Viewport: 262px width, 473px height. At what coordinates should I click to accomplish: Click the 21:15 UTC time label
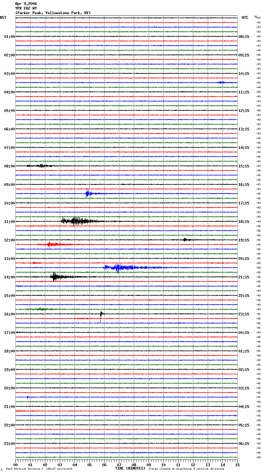coord(244,277)
